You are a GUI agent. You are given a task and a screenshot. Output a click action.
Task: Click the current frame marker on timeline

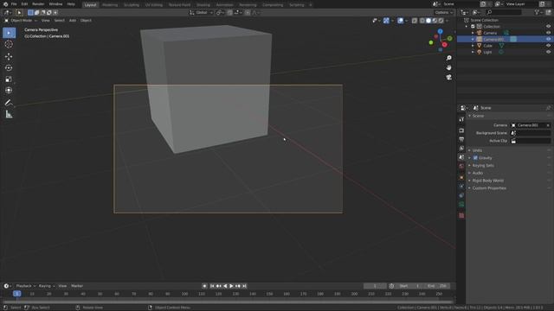tap(16, 294)
